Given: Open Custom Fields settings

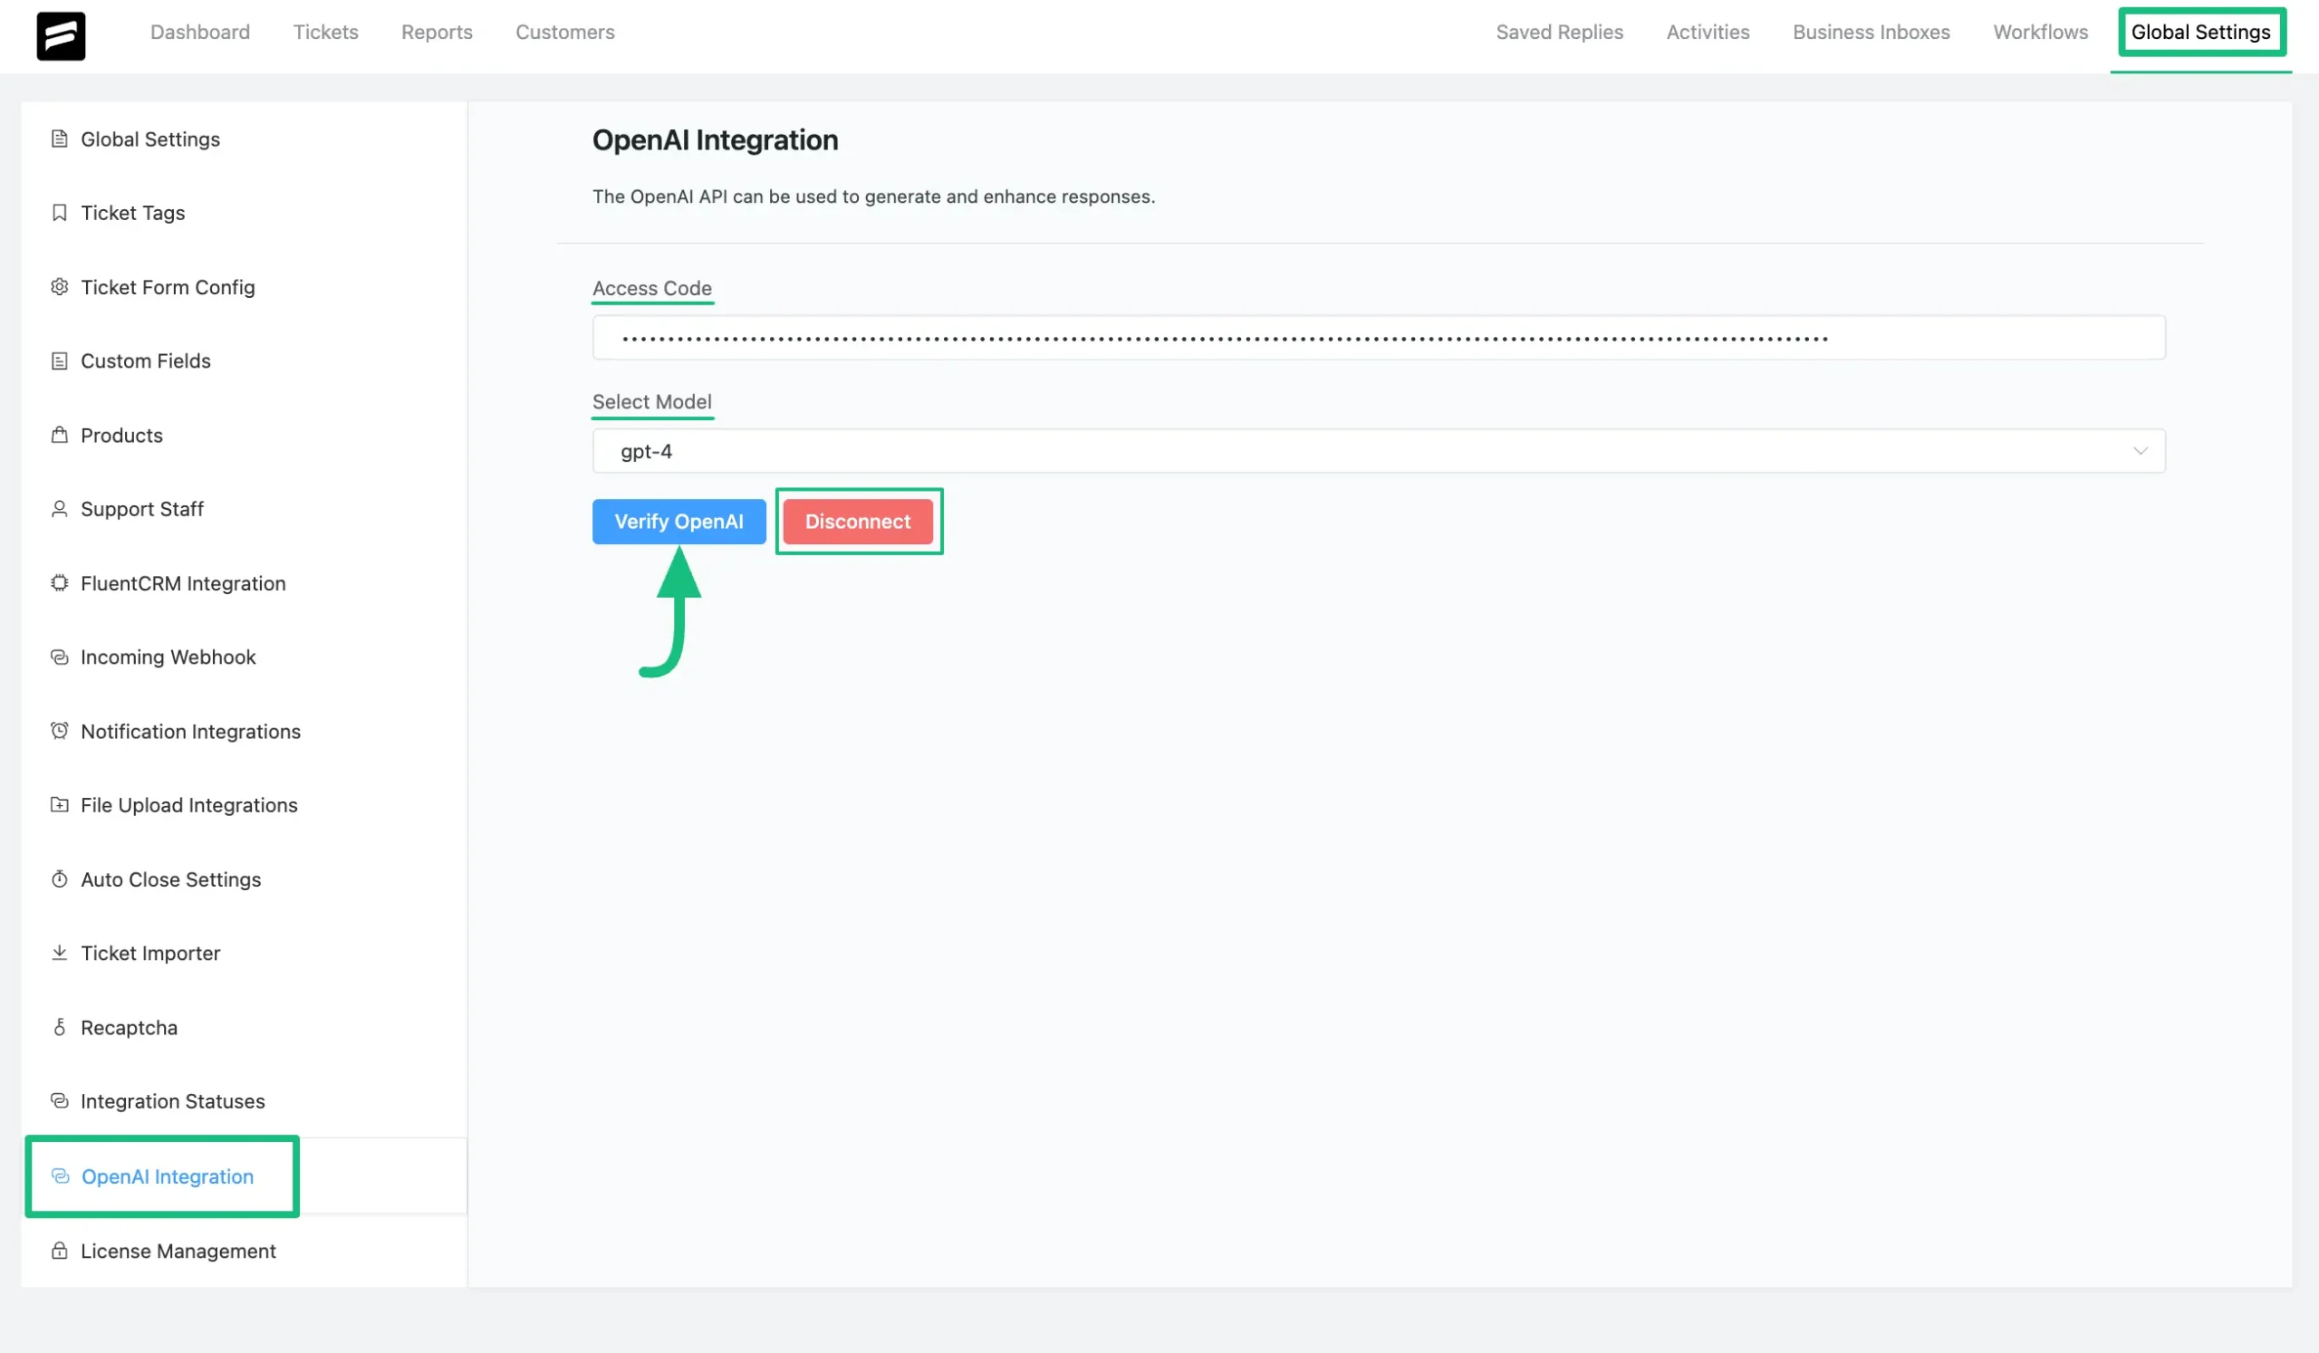Looking at the screenshot, I should [244, 360].
